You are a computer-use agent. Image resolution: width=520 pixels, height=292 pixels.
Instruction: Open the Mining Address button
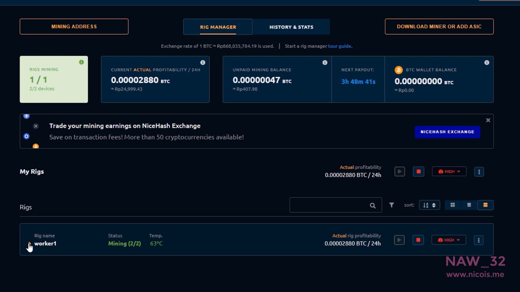tap(74, 27)
